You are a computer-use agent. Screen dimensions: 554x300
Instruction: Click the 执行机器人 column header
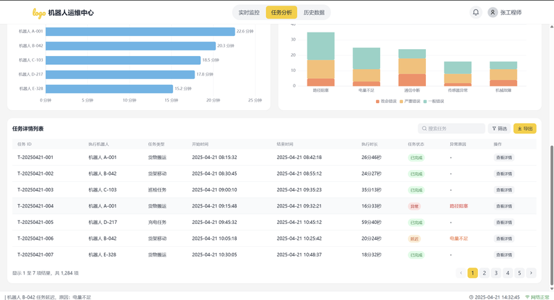[98, 144]
